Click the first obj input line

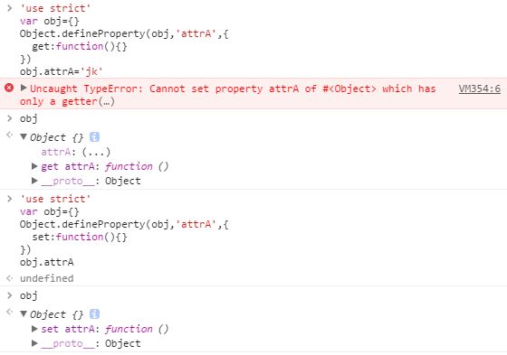click(x=29, y=118)
